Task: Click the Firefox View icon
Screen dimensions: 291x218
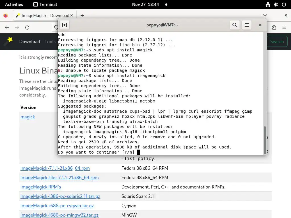Action: [6, 16]
